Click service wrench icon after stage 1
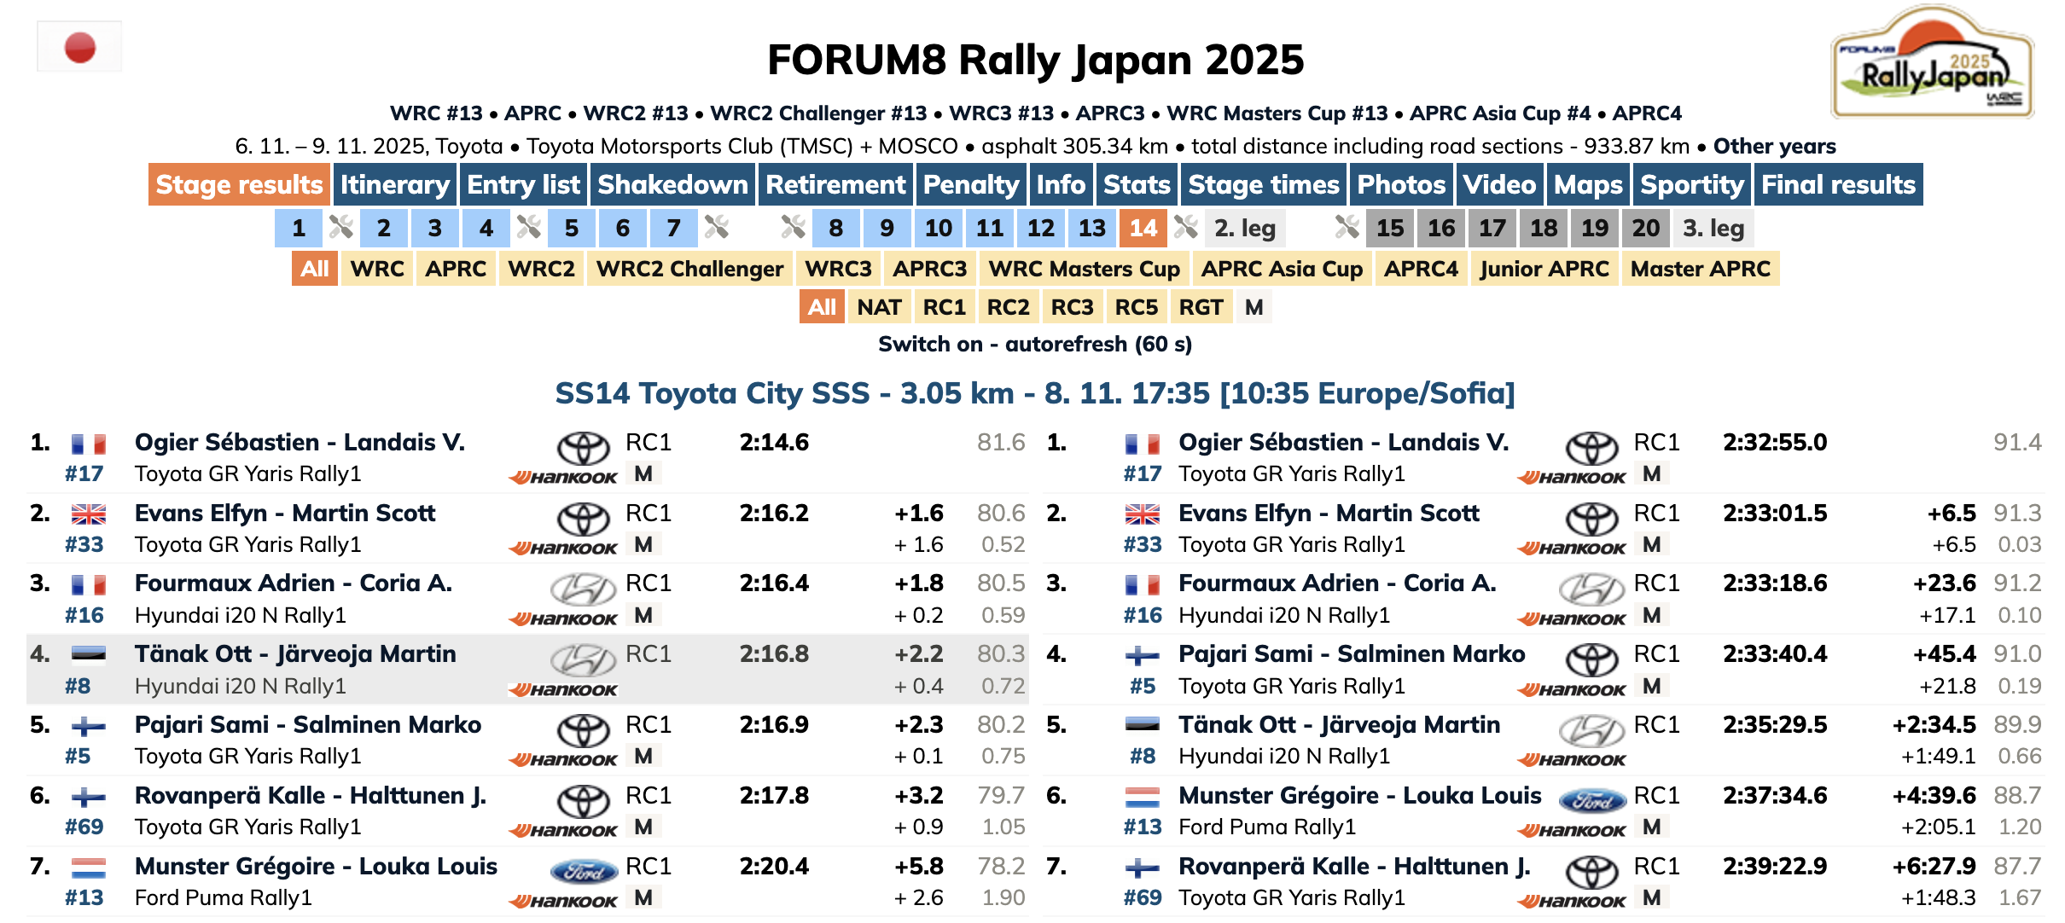Screen dimensions: 2065x923 point(341,227)
